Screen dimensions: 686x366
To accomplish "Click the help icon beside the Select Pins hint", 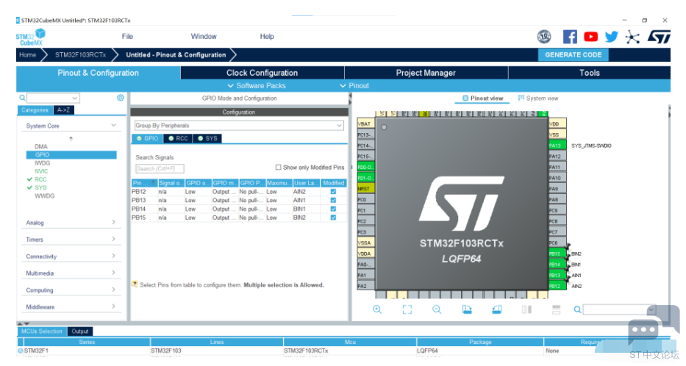I will (135, 284).
